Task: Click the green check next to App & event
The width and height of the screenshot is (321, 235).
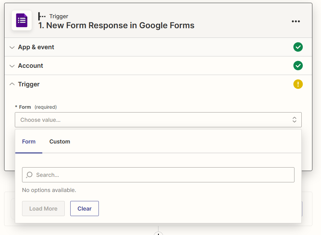Action: (298, 47)
